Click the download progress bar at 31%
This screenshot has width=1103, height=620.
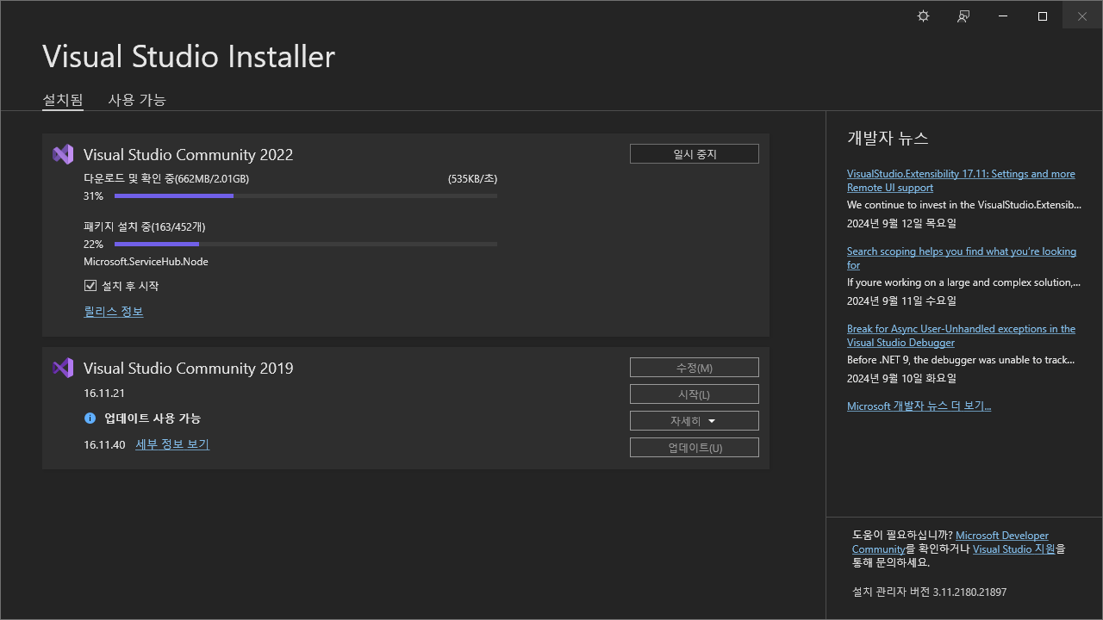(306, 196)
